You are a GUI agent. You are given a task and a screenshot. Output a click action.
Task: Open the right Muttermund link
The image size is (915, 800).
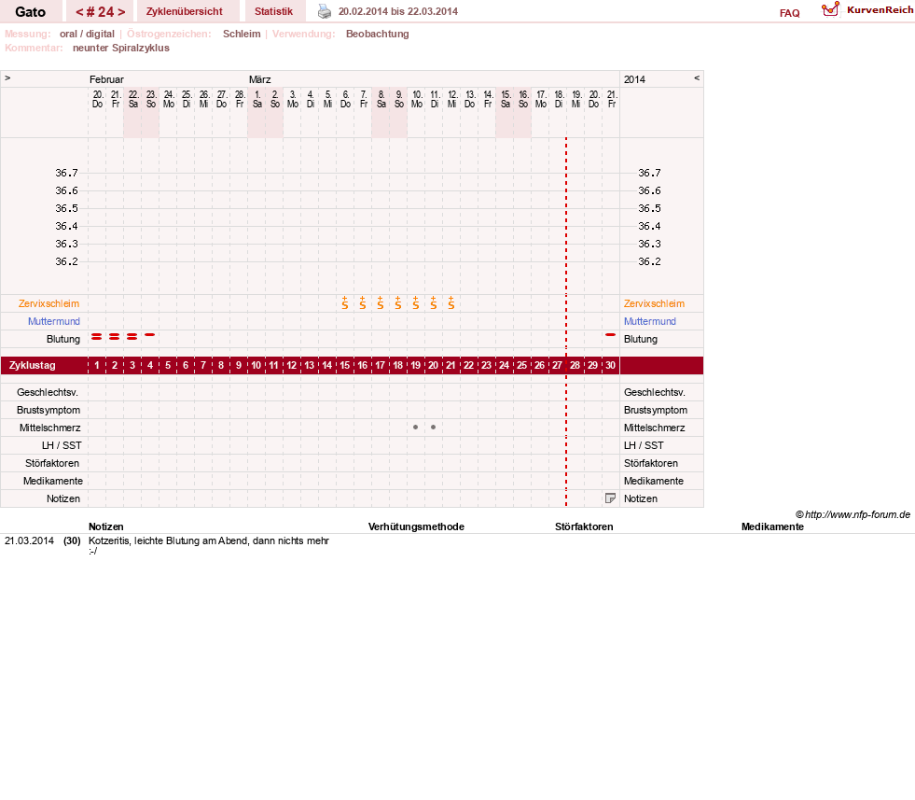pos(649,321)
